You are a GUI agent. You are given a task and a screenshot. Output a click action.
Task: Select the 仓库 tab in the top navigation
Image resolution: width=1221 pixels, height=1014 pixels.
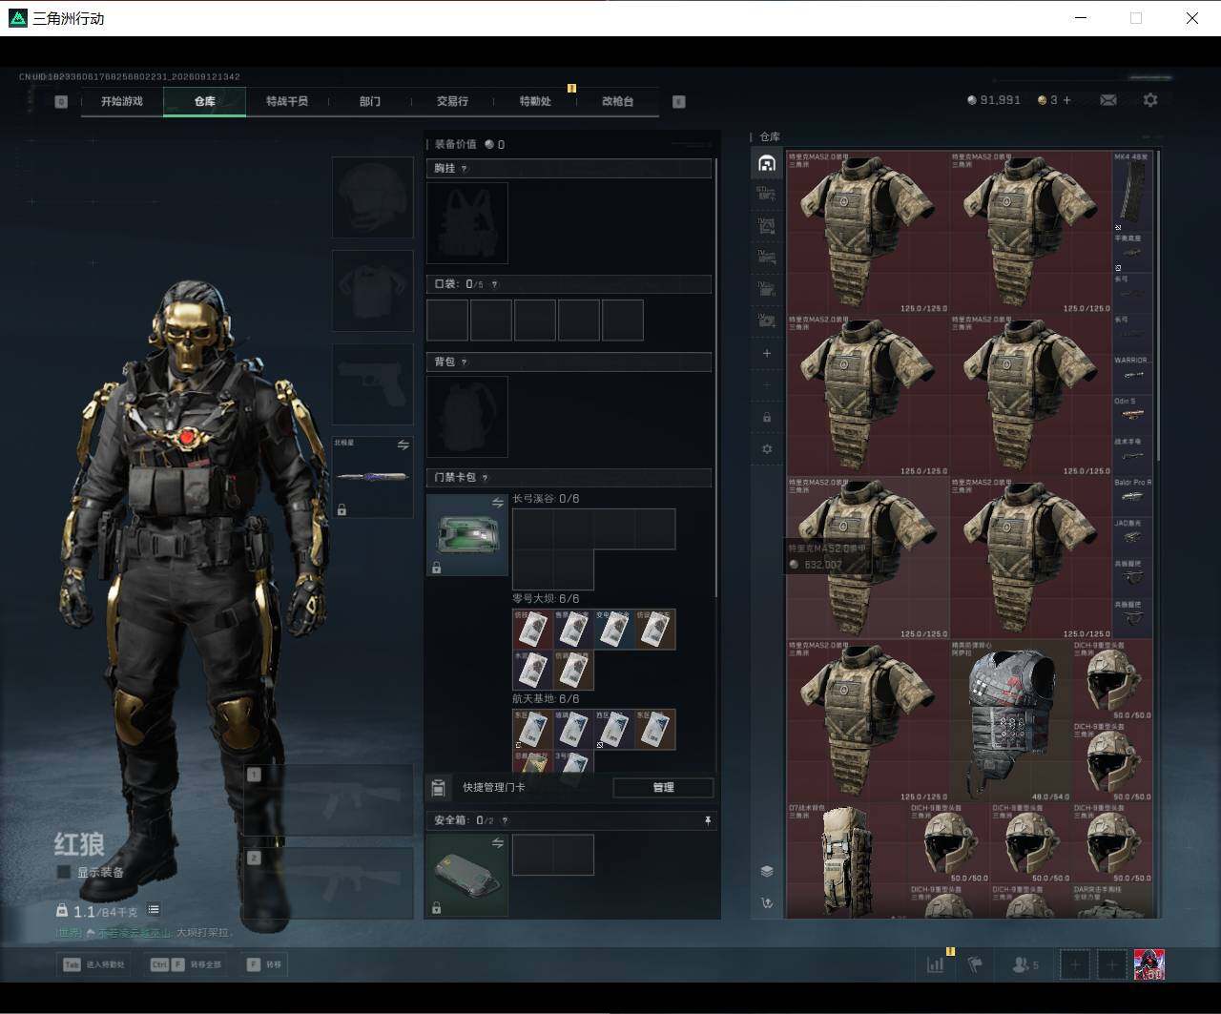pyautogui.click(x=205, y=101)
